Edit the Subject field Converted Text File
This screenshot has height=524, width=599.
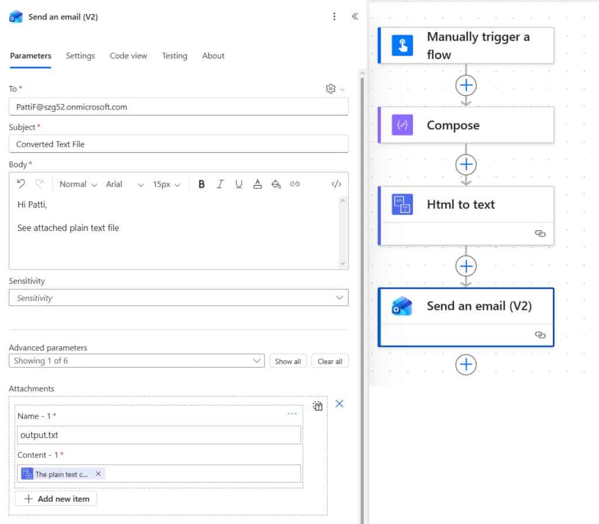pyautogui.click(x=178, y=144)
